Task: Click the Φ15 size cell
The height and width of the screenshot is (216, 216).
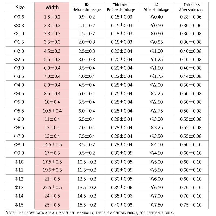Action: coord(20,205)
